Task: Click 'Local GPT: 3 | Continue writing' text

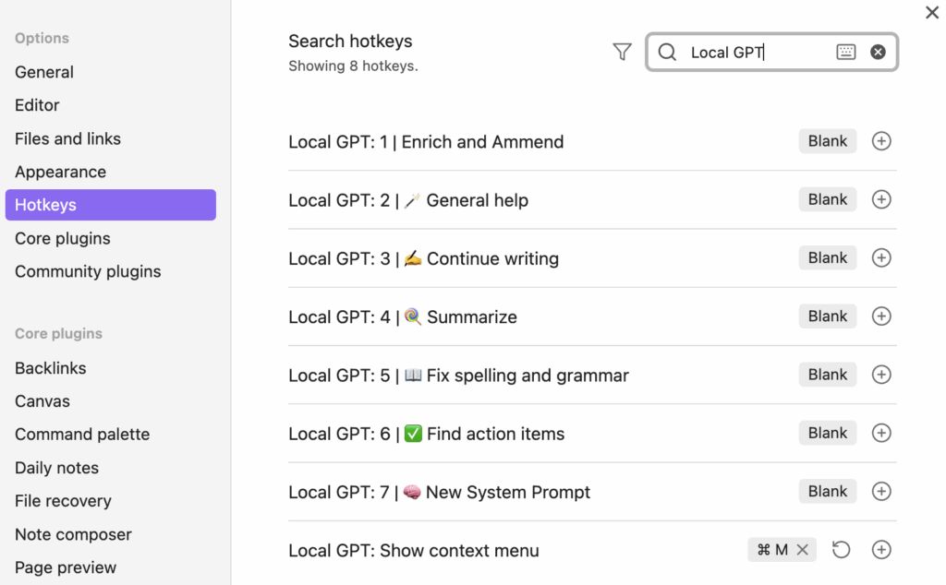Action: point(423,259)
